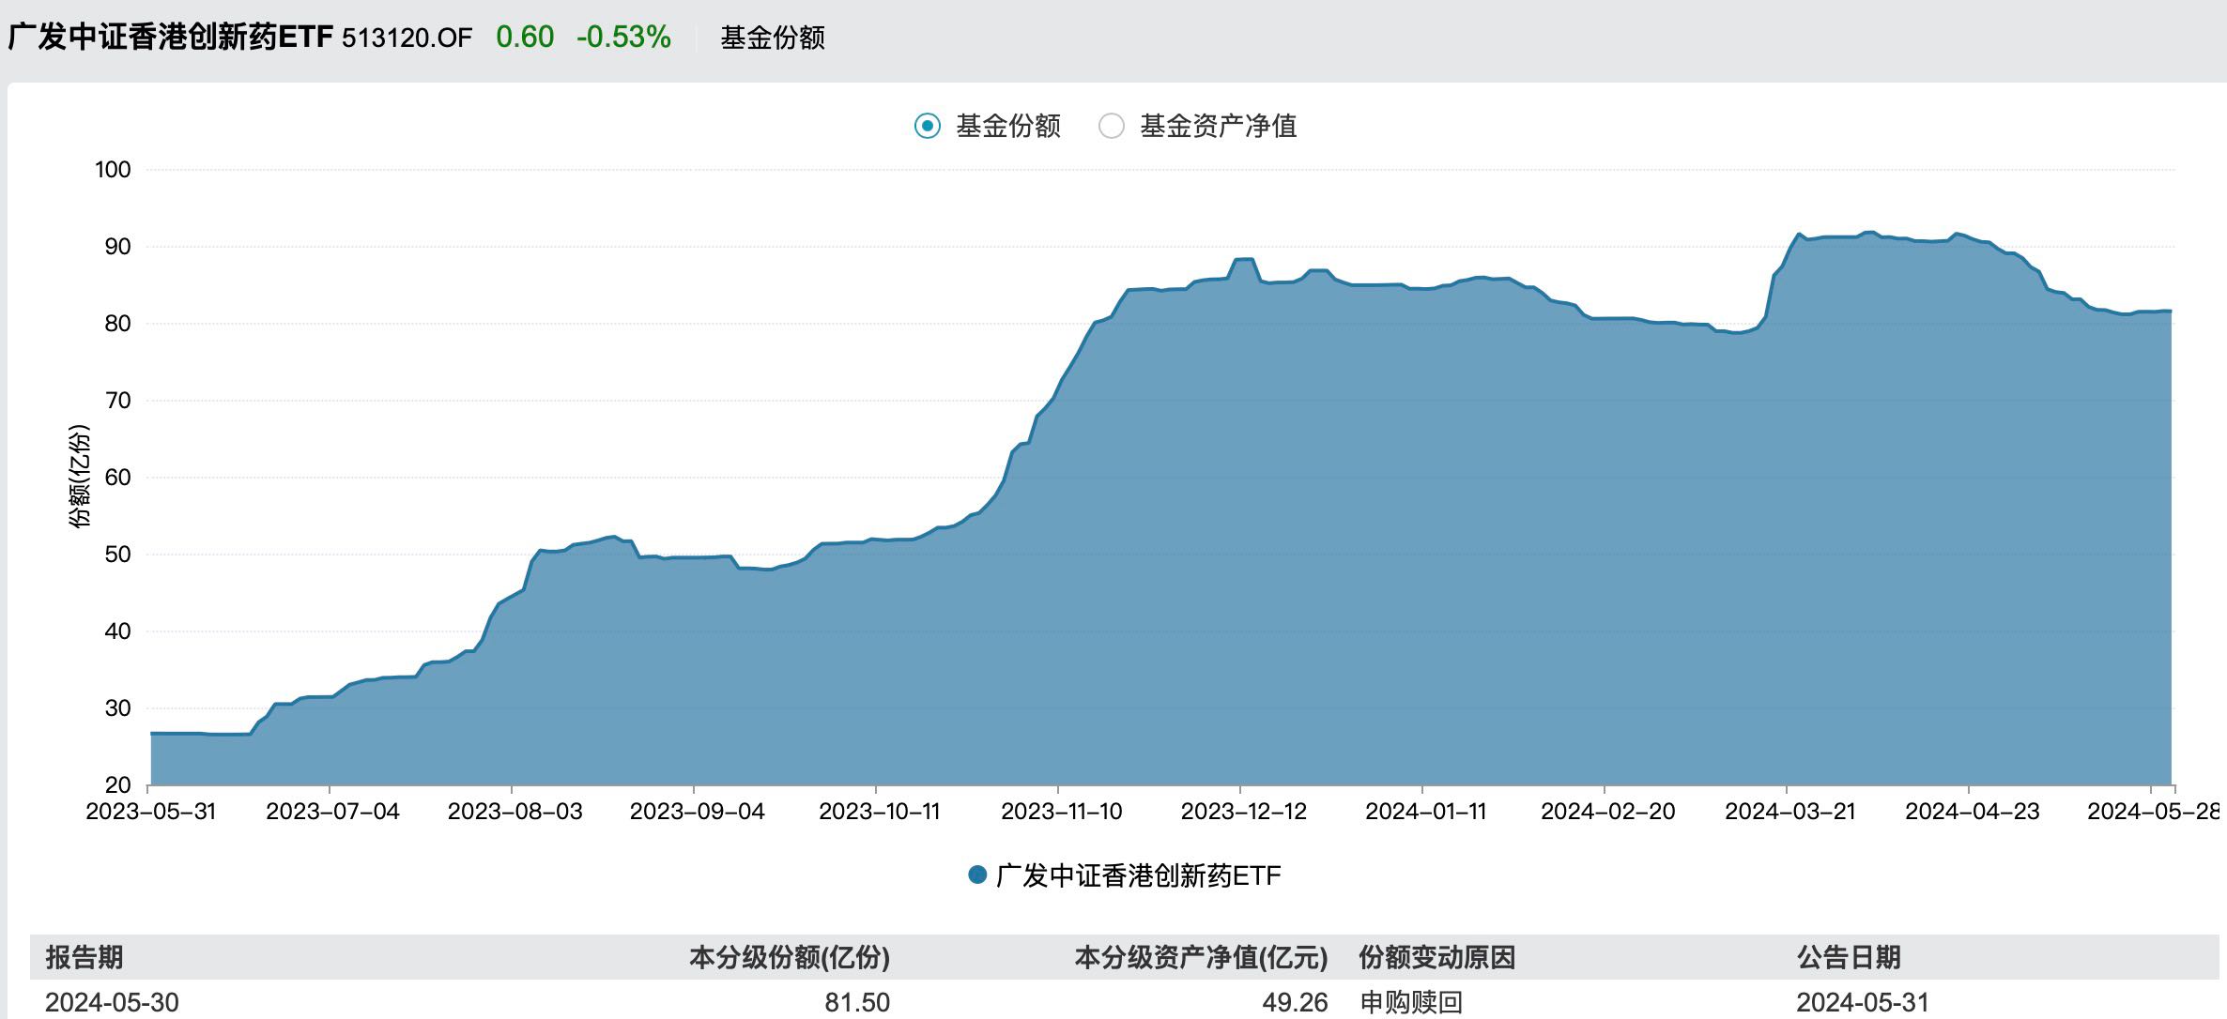
Task: Click the 2023-11-10 x-axis date label
Action: coord(1061,812)
